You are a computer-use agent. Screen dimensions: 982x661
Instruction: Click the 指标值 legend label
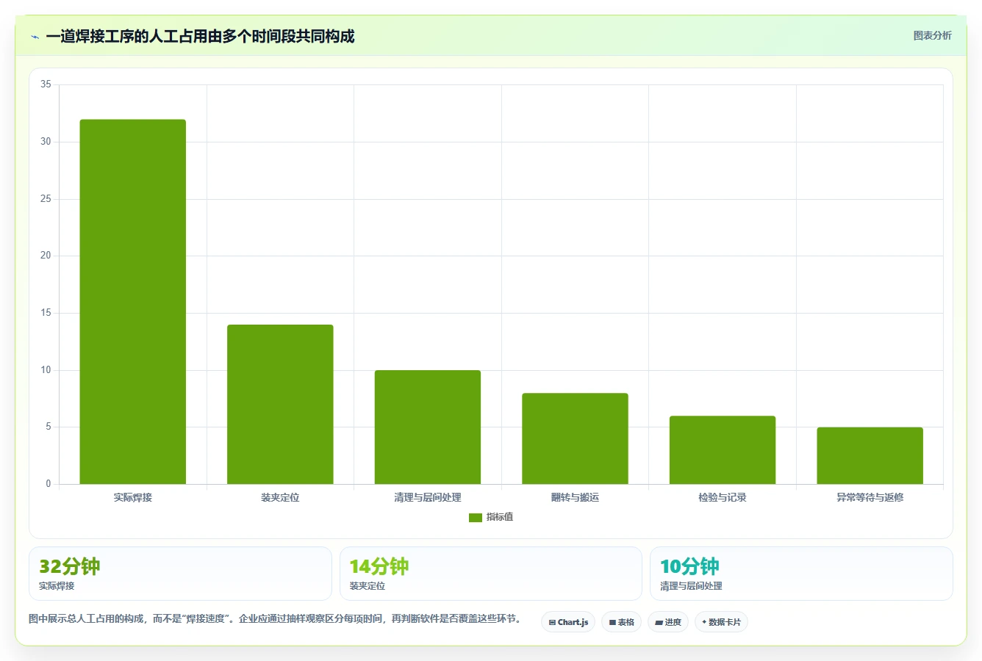(x=500, y=517)
